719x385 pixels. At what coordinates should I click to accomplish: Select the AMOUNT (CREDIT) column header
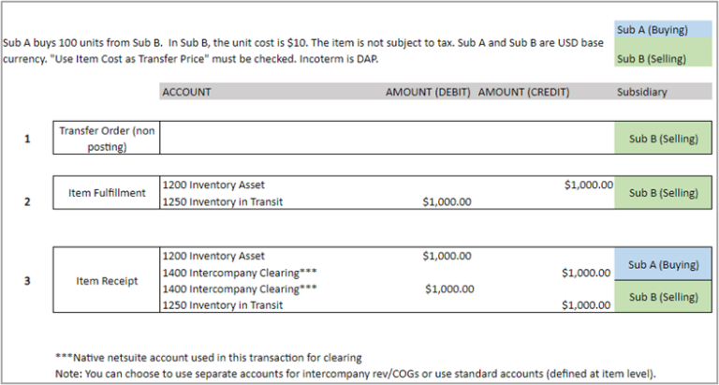(523, 92)
